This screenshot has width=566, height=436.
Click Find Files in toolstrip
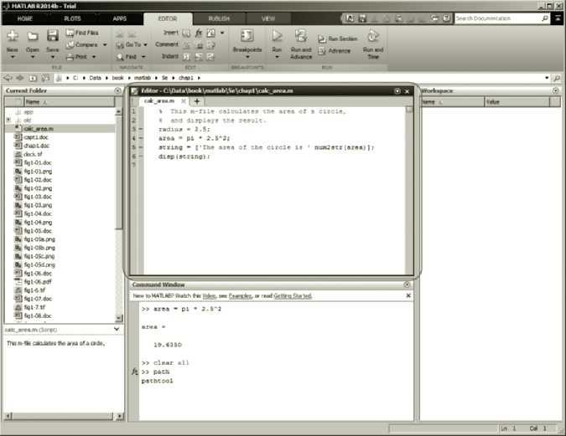point(83,33)
